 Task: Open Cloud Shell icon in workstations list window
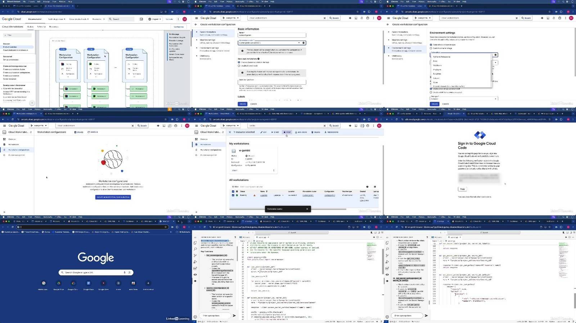pos(356,126)
